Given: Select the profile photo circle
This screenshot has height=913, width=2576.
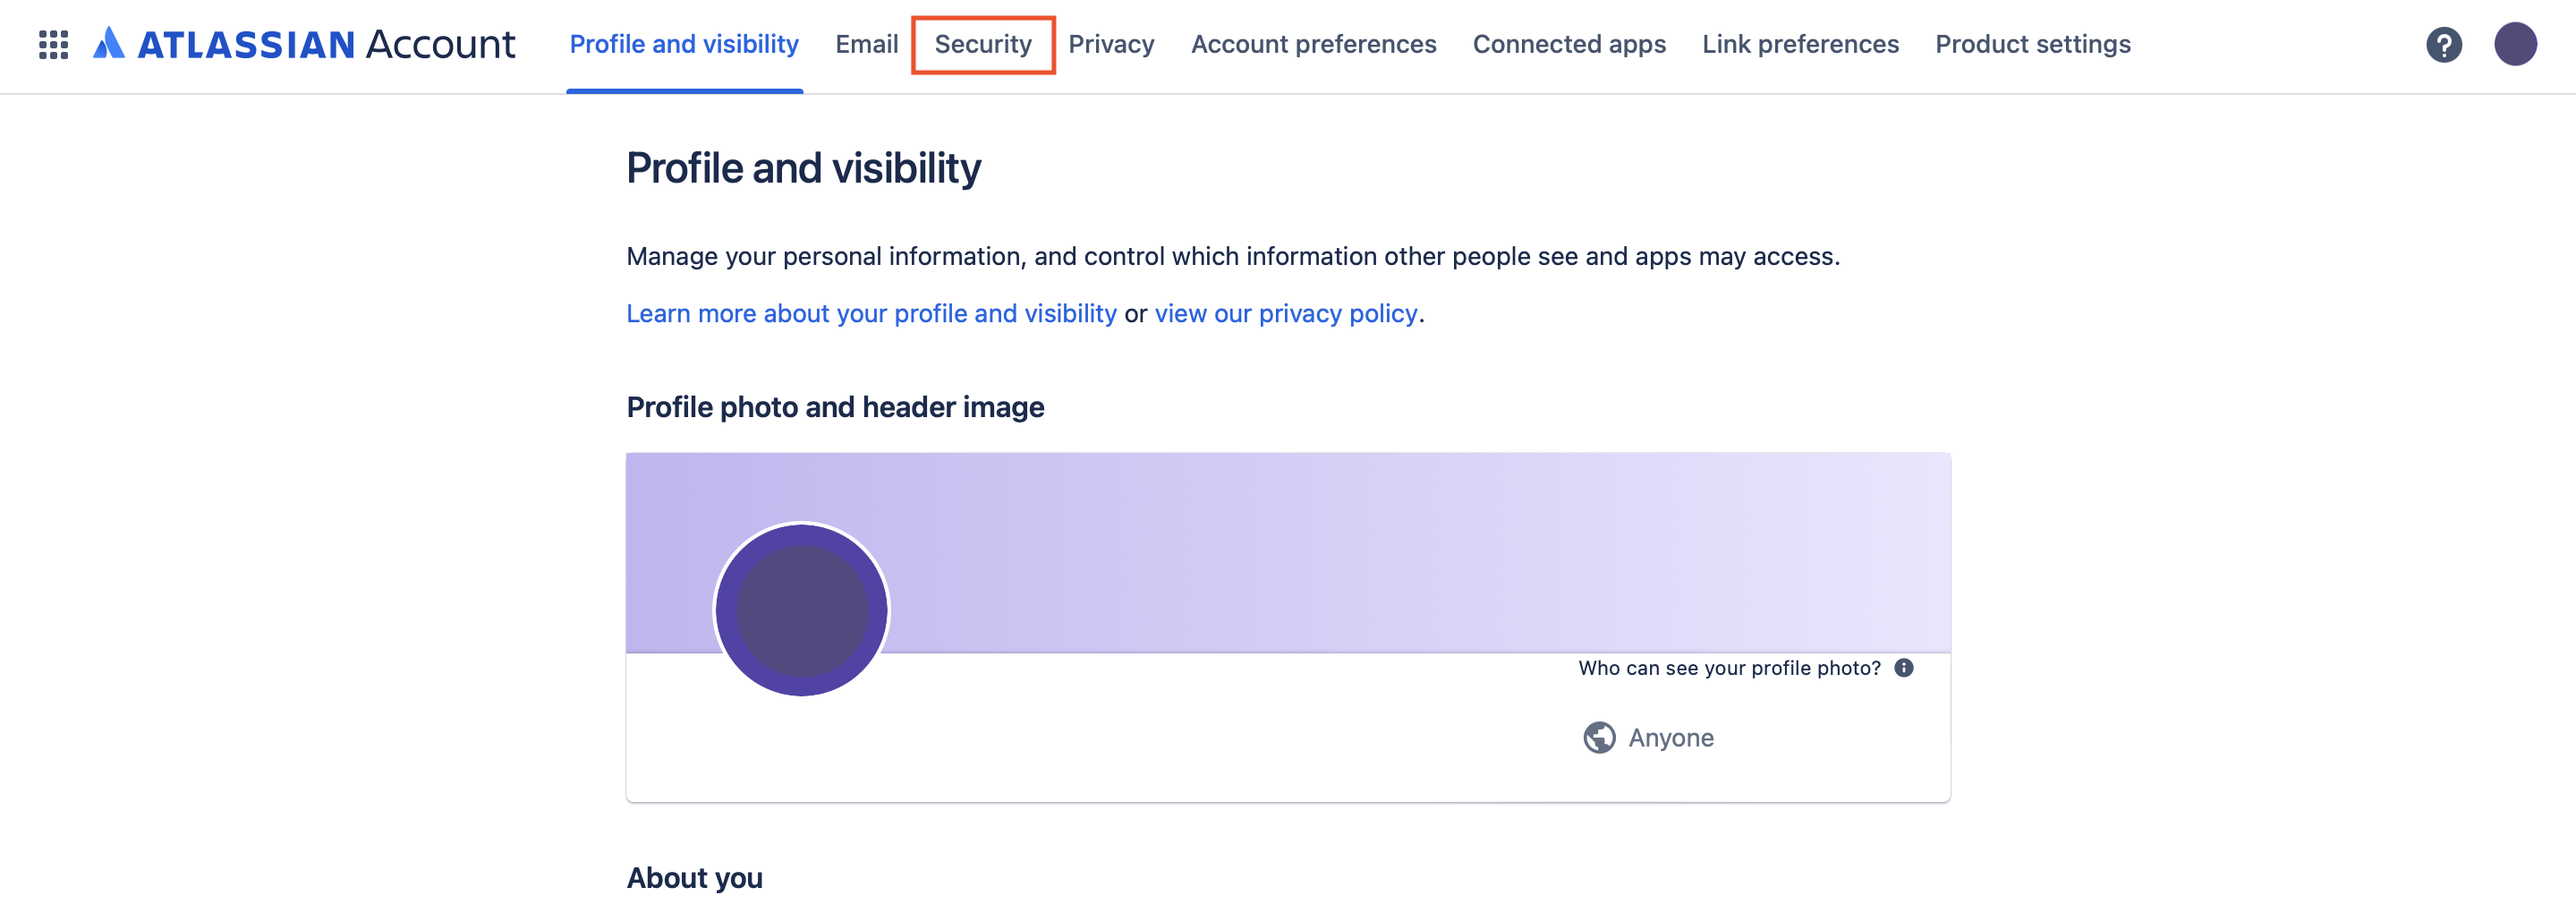Looking at the screenshot, I should coord(800,610).
